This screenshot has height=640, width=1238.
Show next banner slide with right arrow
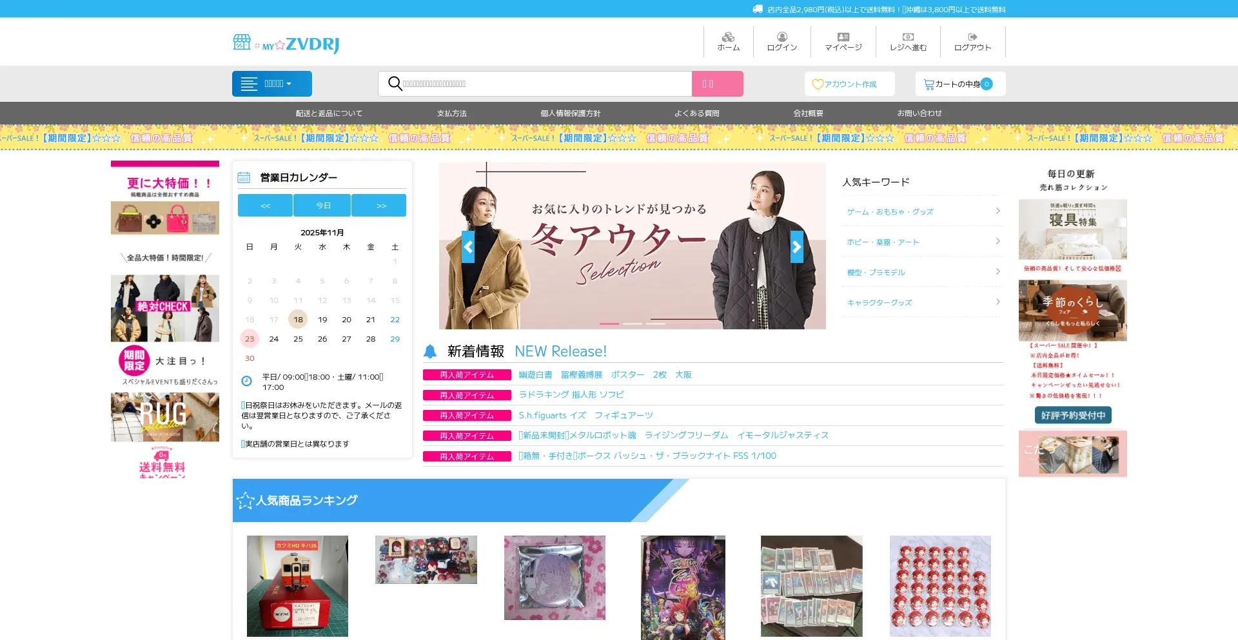[x=797, y=247]
